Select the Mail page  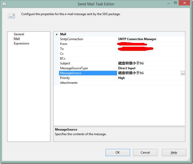pos(17,39)
